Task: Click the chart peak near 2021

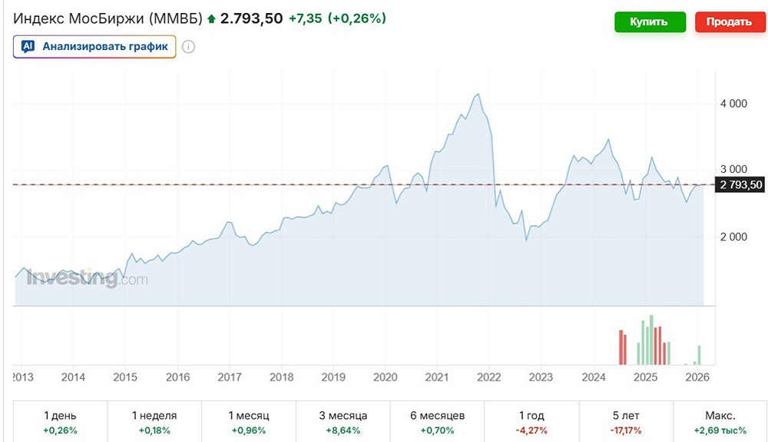Action: (x=478, y=95)
